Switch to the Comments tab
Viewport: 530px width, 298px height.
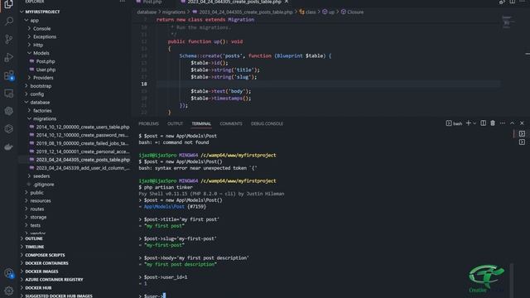(x=231, y=123)
